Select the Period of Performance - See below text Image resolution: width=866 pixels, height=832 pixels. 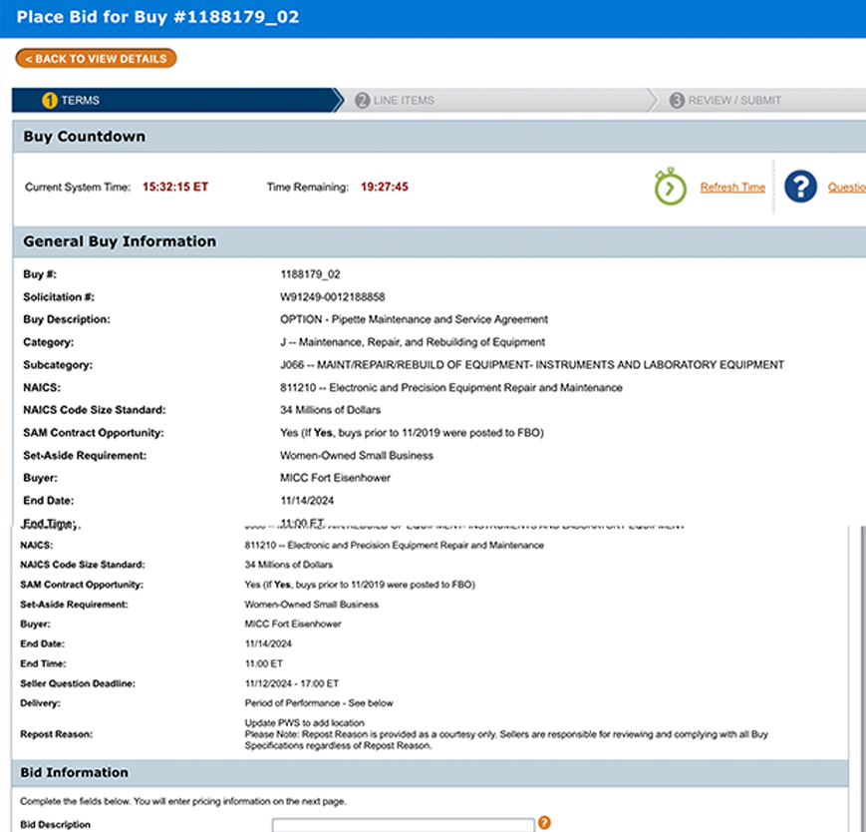319,703
